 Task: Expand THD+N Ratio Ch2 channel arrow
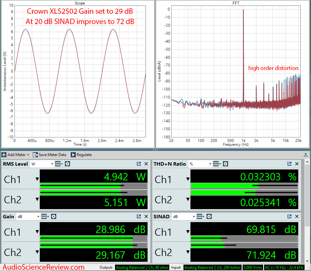click(x=188, y=199)
